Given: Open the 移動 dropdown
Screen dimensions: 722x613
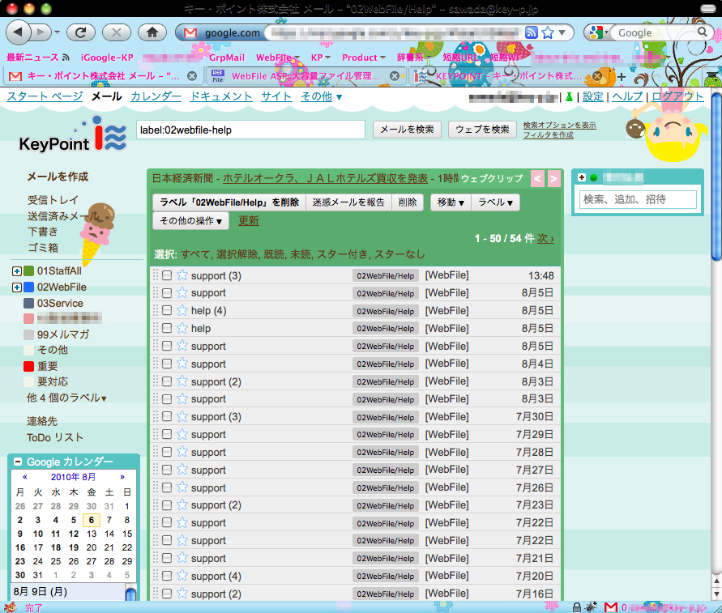Looking at the screenshot, I should pyautogui.click(x=451, y=202).
